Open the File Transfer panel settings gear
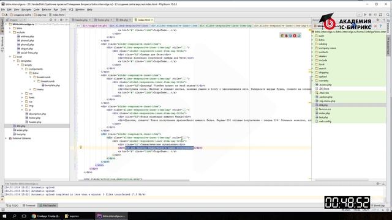 (378, 183)
